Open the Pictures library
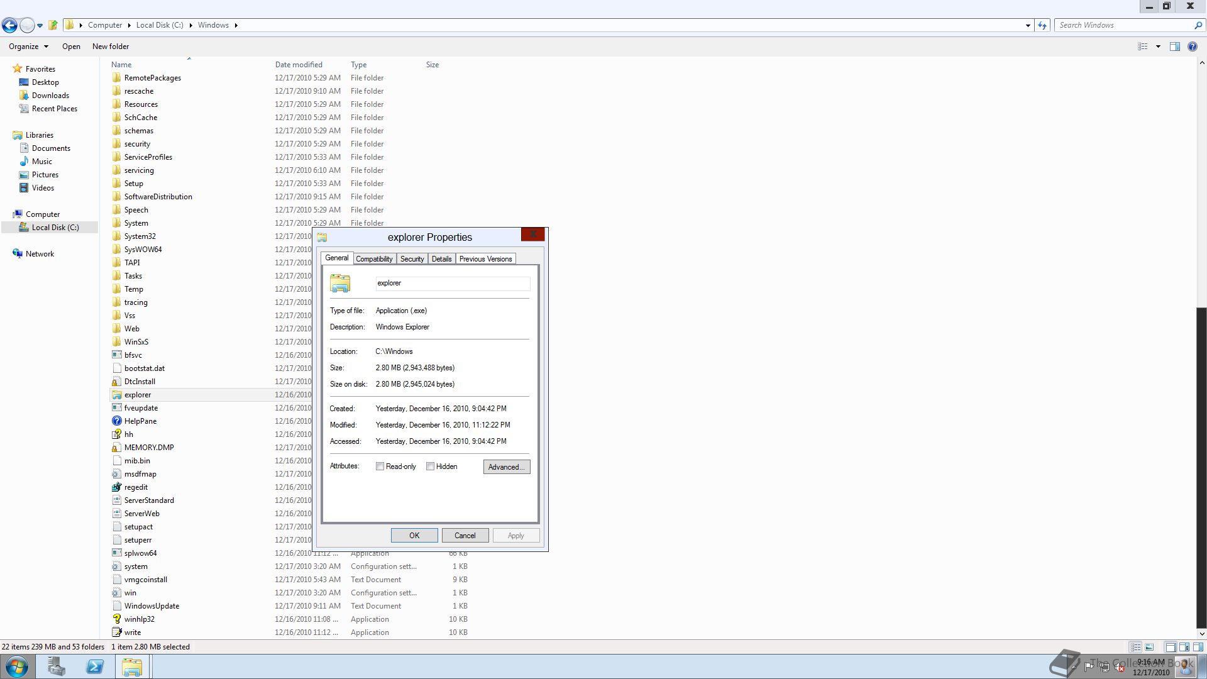Viewport: 1207px width, 679px height. [45, 175]
